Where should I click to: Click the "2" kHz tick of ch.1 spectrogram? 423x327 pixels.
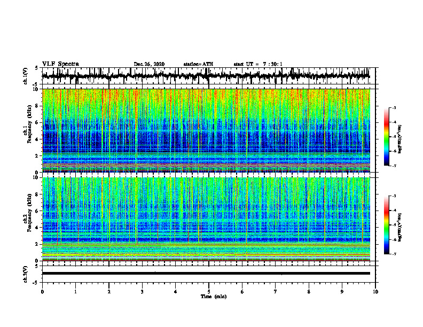(37, 155)
